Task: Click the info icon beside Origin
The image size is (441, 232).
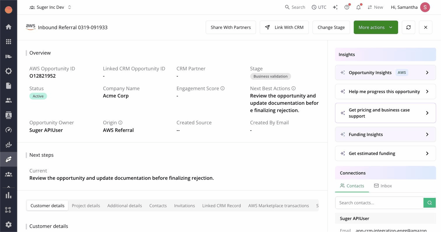Action: (x=120, y=123)
